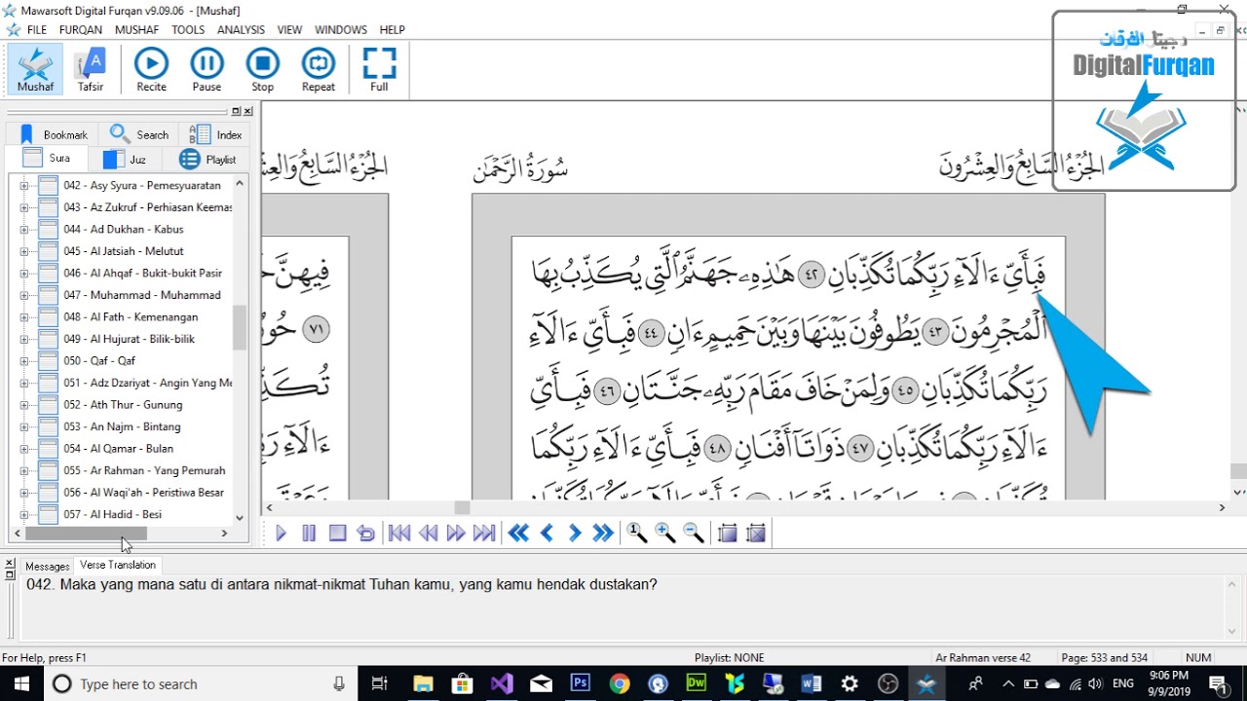Go to previous verse rewind icon
Screen dimensions: 1247x701
(x=428, y=533)
